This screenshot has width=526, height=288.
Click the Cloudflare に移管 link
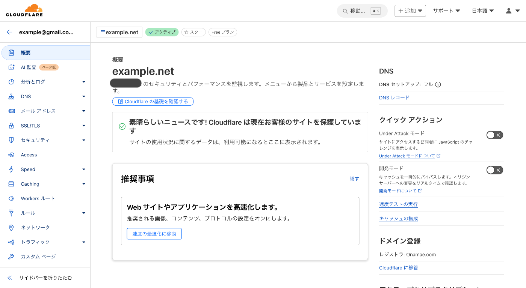coord(398,268)
